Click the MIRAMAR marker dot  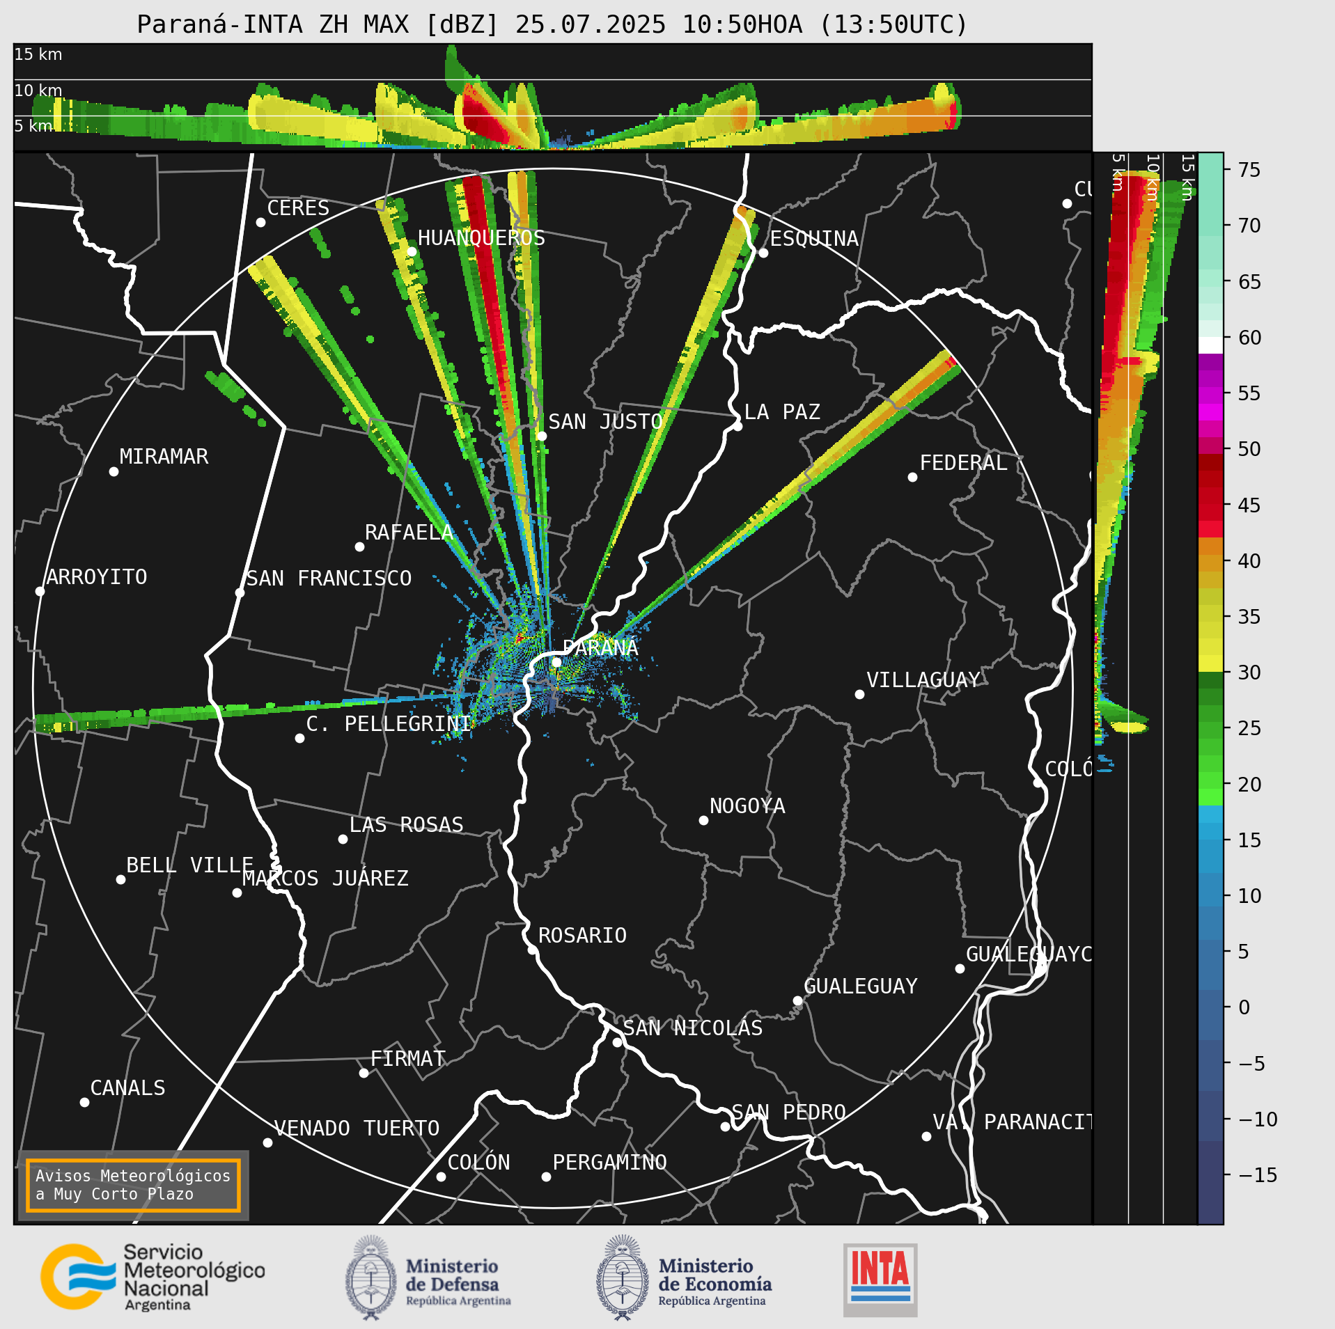click(114, 471)
